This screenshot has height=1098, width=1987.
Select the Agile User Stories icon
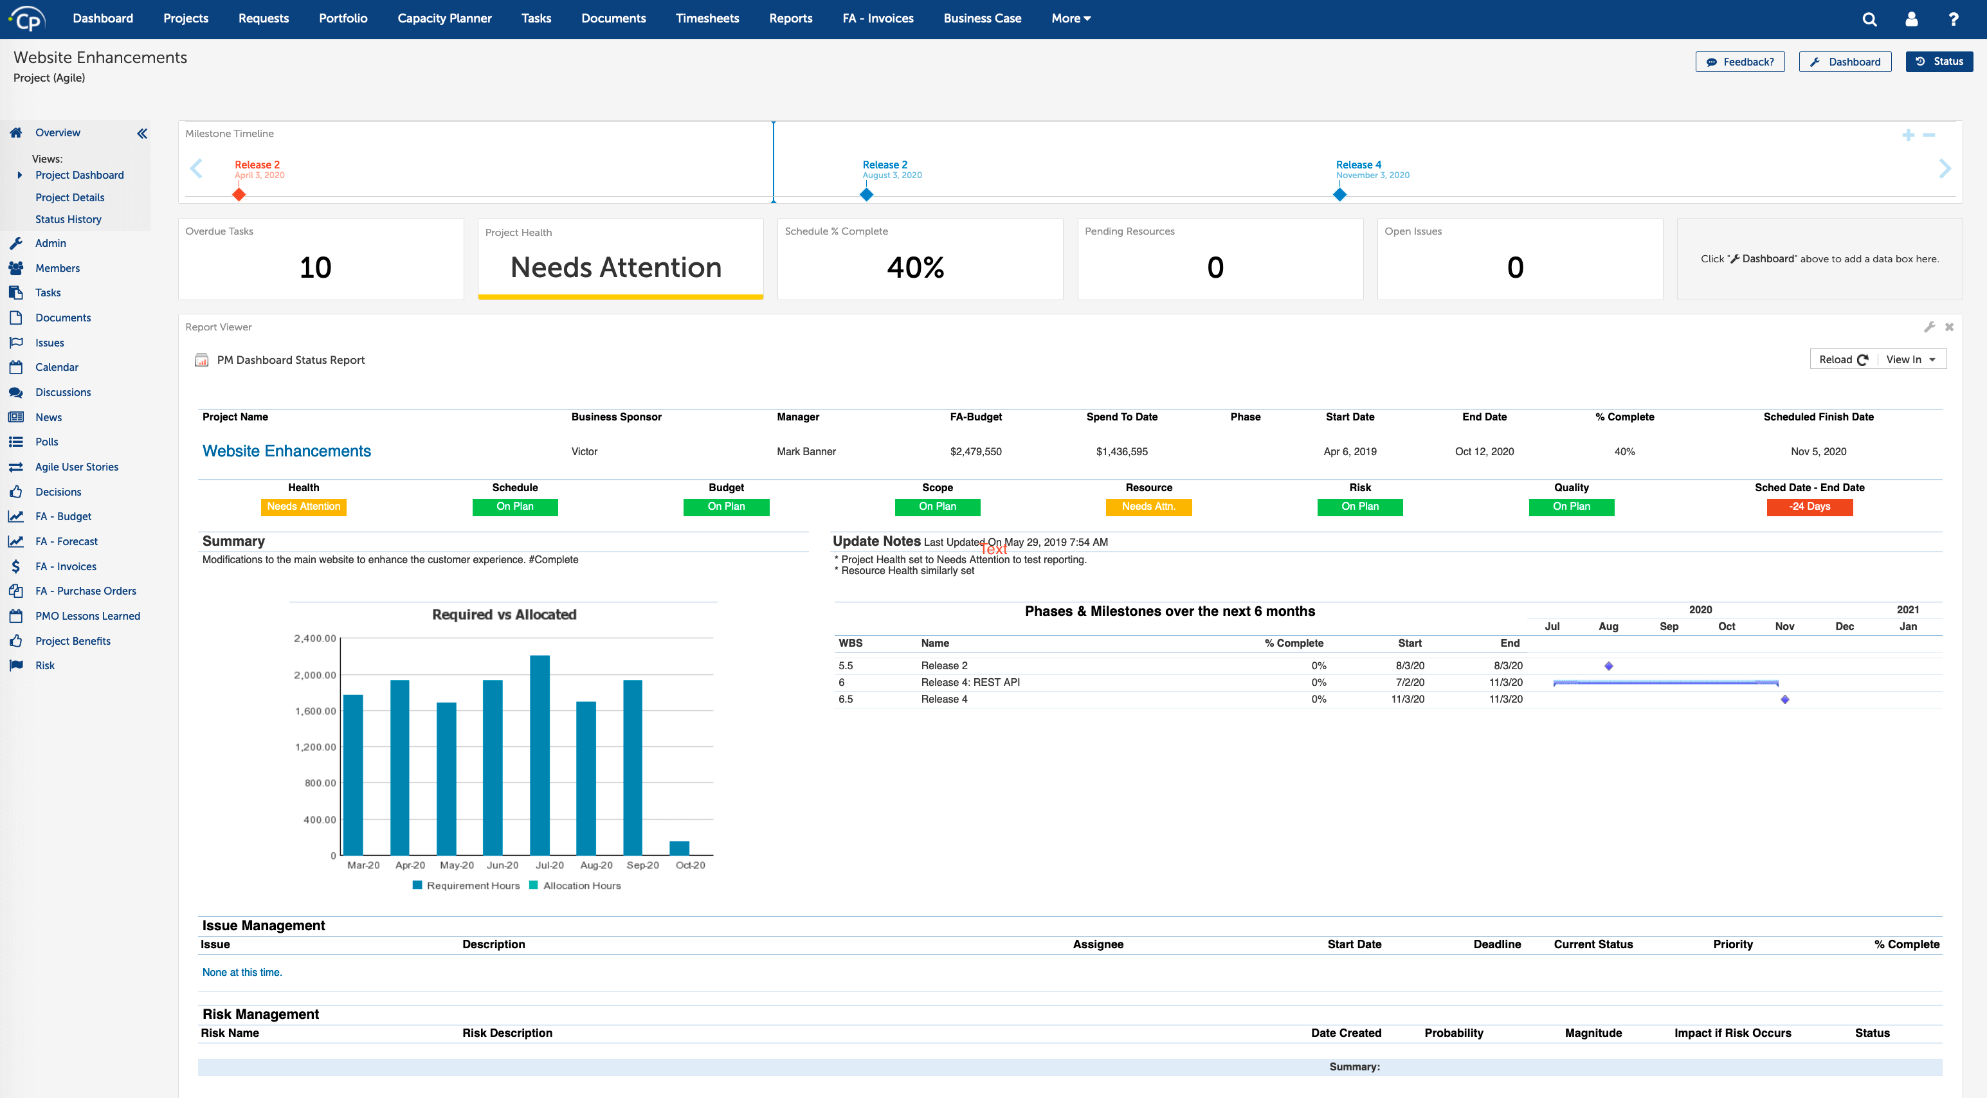17,467
